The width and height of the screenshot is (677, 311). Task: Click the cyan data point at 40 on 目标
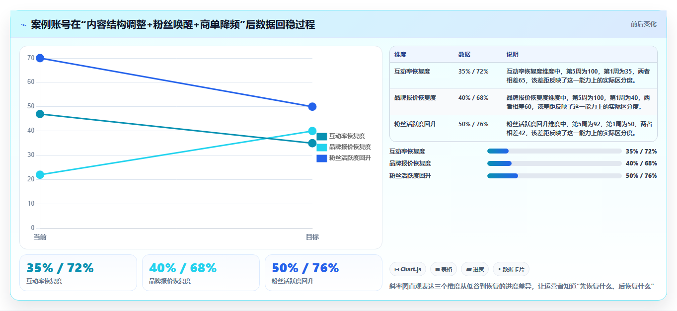tap(312, 131)
